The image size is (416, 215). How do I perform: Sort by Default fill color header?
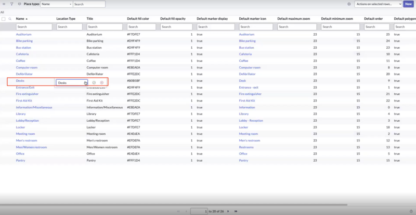click(x=138, y=19)
